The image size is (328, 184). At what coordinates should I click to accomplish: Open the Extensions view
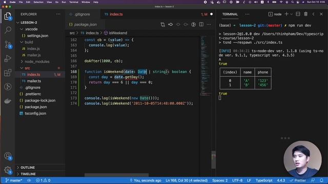(8, 73)
